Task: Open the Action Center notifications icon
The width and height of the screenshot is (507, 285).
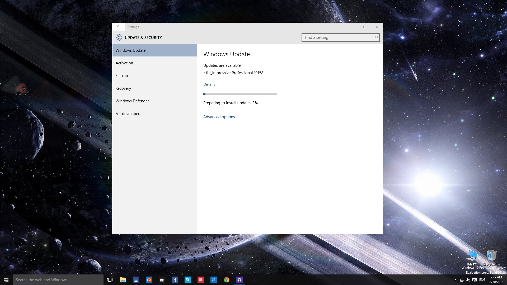Action: pos(475,280)
